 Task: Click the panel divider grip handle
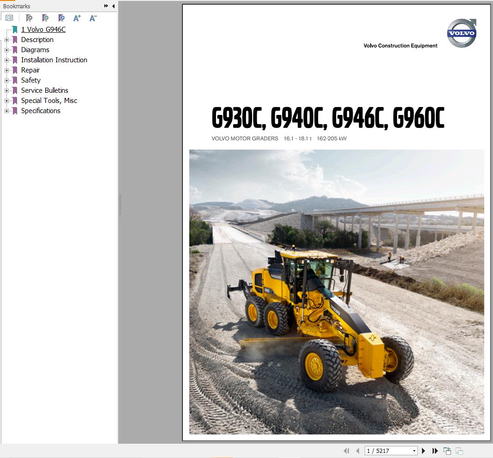coord(120,205)
